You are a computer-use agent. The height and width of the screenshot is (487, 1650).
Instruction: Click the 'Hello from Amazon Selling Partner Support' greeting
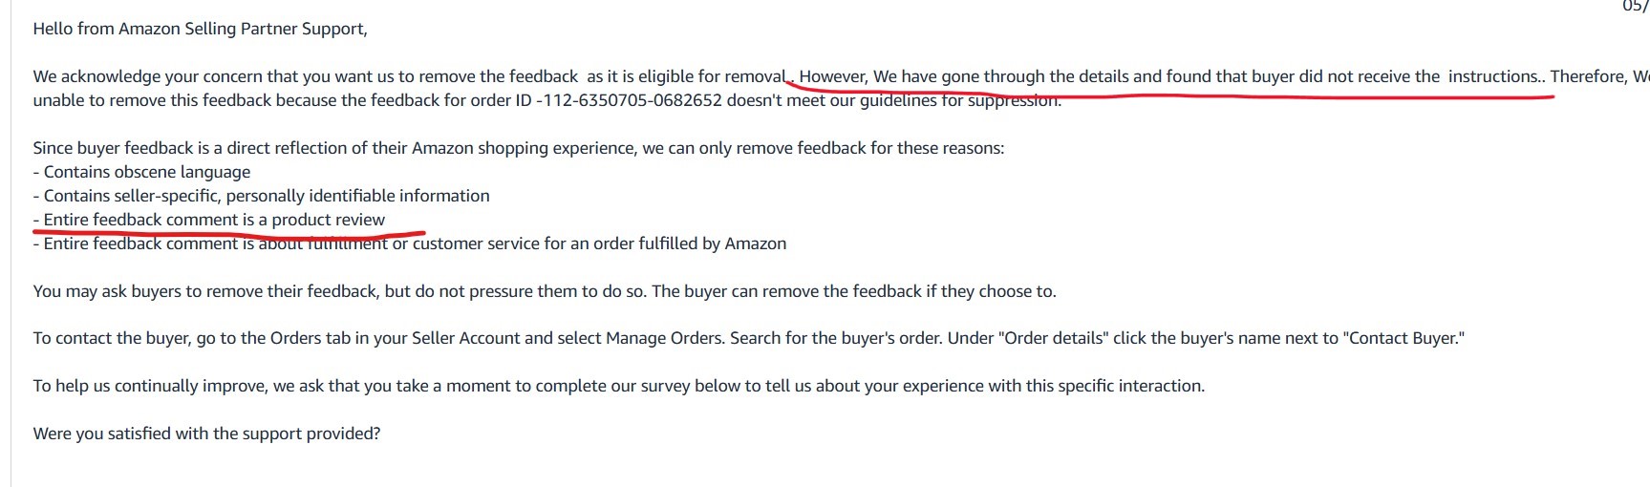pyautogui.click(x=201, y=29)
